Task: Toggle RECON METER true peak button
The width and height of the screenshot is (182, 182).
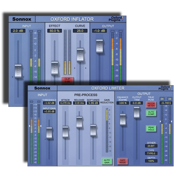Action: tap(151, 105)
